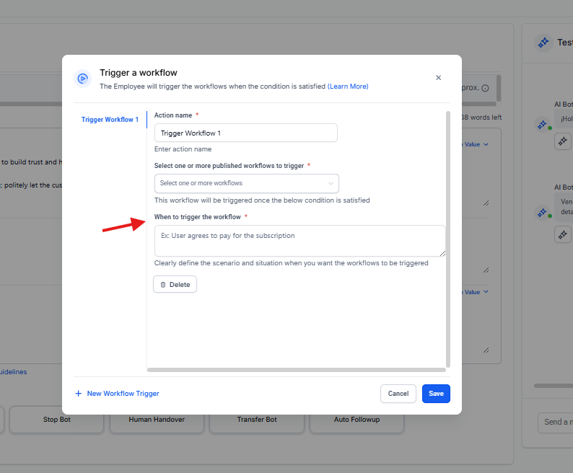Close the Trigger a workflow dialog
Viewport: 573px width, 473px height.
[438, 78]
